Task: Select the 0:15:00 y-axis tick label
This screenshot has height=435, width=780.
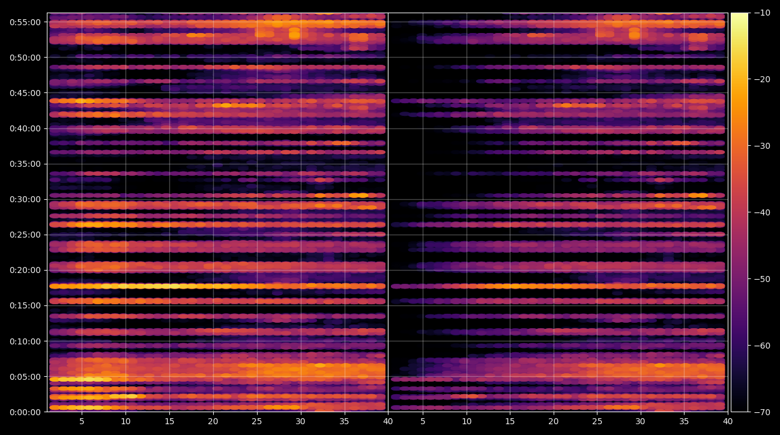Action: 25,305
